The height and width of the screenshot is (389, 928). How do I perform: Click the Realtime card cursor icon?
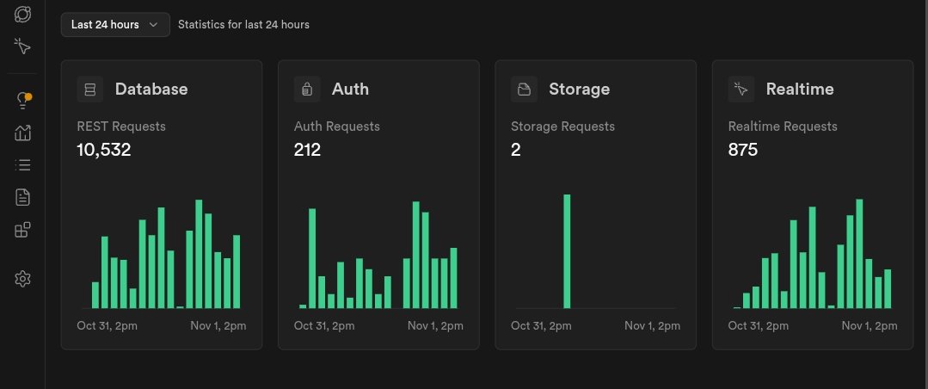(741, 90)
